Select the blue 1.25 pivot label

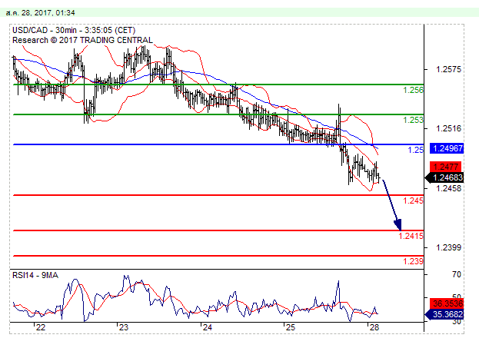pyautogui.click(x=416, y=150)
